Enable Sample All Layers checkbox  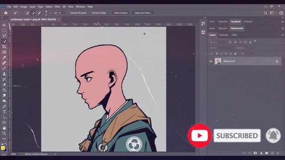tap(69, 13)
